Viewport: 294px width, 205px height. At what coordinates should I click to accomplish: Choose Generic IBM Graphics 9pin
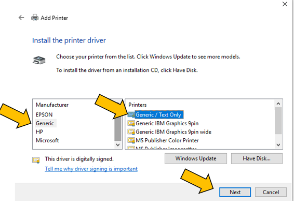click(167, 123)
